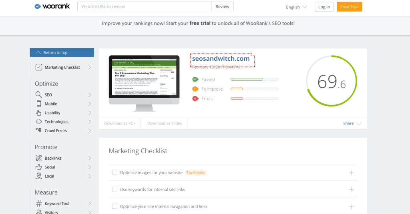Click the chevron next to SEO
410x214 pixels.
pos(90,95)
